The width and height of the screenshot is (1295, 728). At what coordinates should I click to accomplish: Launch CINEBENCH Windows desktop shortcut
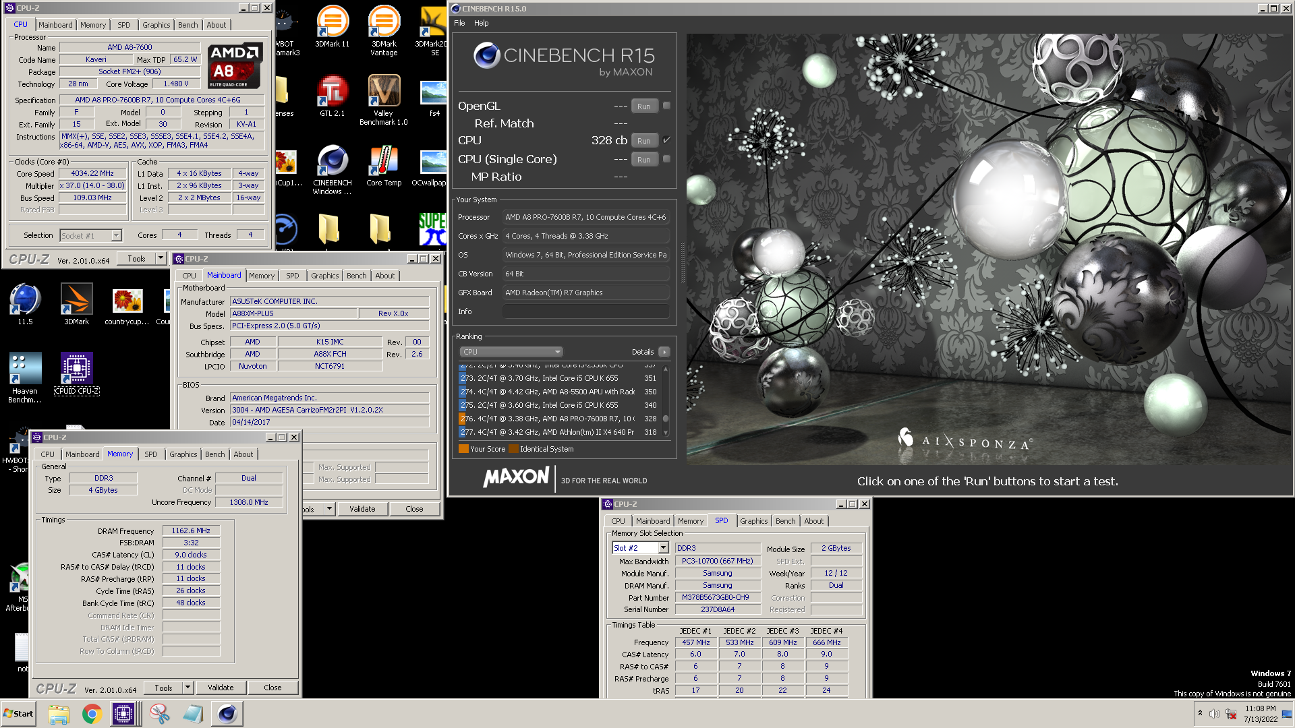point(333,170)
